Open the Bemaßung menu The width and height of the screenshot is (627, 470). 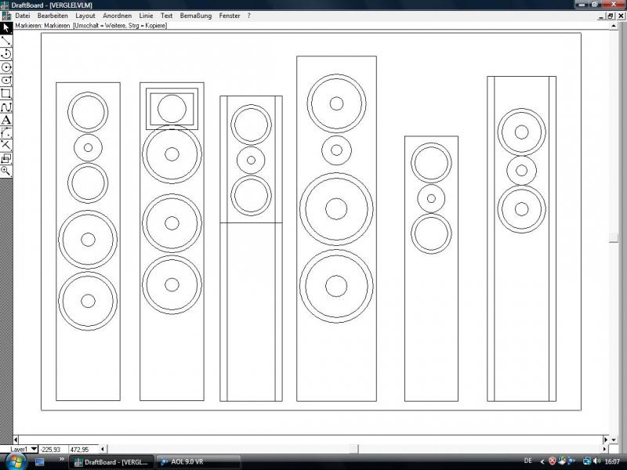click(x=195, y=16)
